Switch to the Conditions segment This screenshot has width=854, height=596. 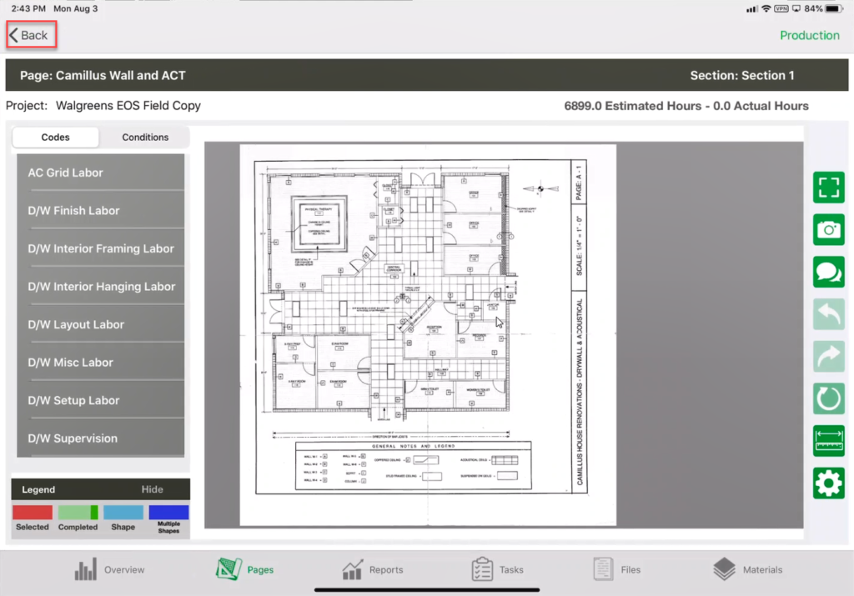coord(145,138)
